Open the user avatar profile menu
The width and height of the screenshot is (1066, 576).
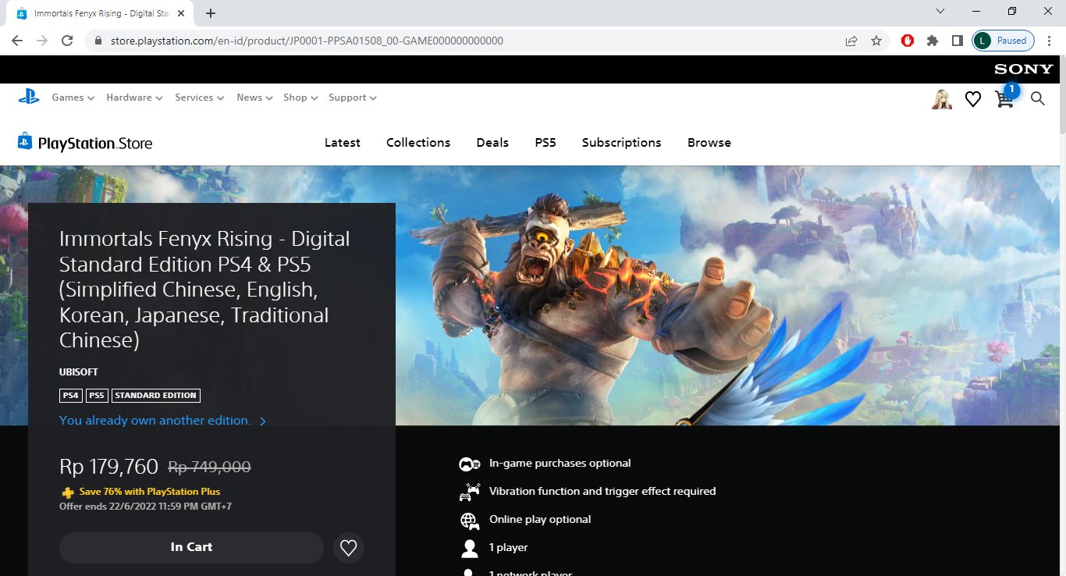pos(942,98)
